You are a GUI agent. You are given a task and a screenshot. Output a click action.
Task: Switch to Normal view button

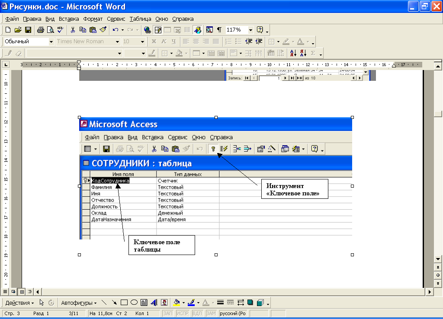[x=5, y=292]
